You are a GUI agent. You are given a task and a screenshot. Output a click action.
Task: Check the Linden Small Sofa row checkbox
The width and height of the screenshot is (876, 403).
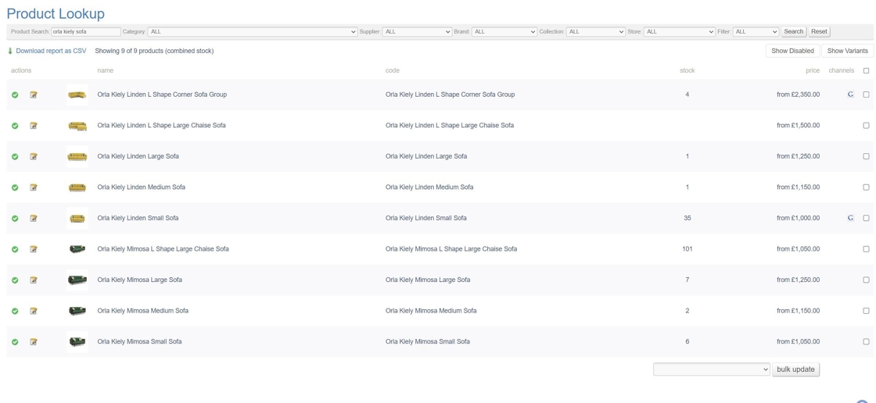[x=866, y=218]
